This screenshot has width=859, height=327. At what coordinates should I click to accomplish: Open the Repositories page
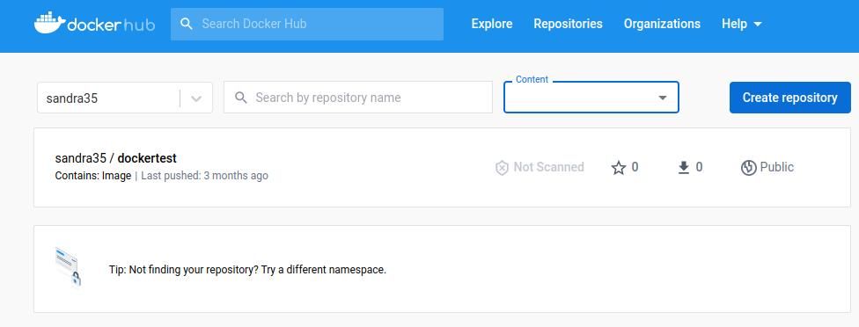point(568,24)
